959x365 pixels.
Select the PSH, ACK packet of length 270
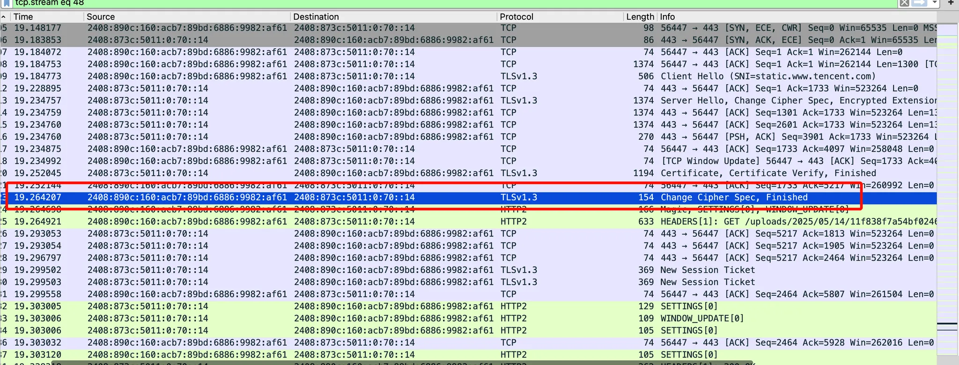coord(468,137)
